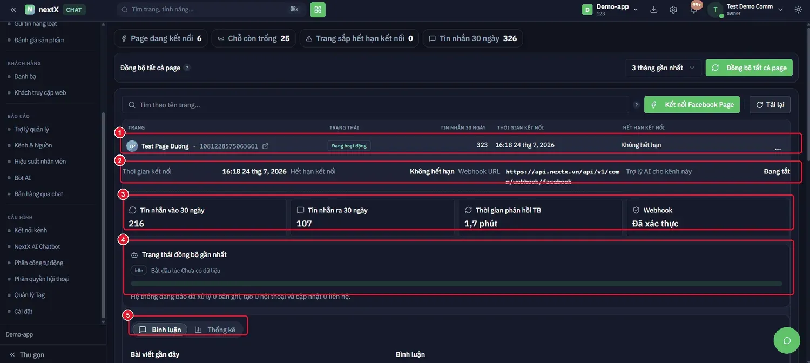Open the green chat bubble floating button
The height and width of the screenshot is (363, 810).
(787, 340)
